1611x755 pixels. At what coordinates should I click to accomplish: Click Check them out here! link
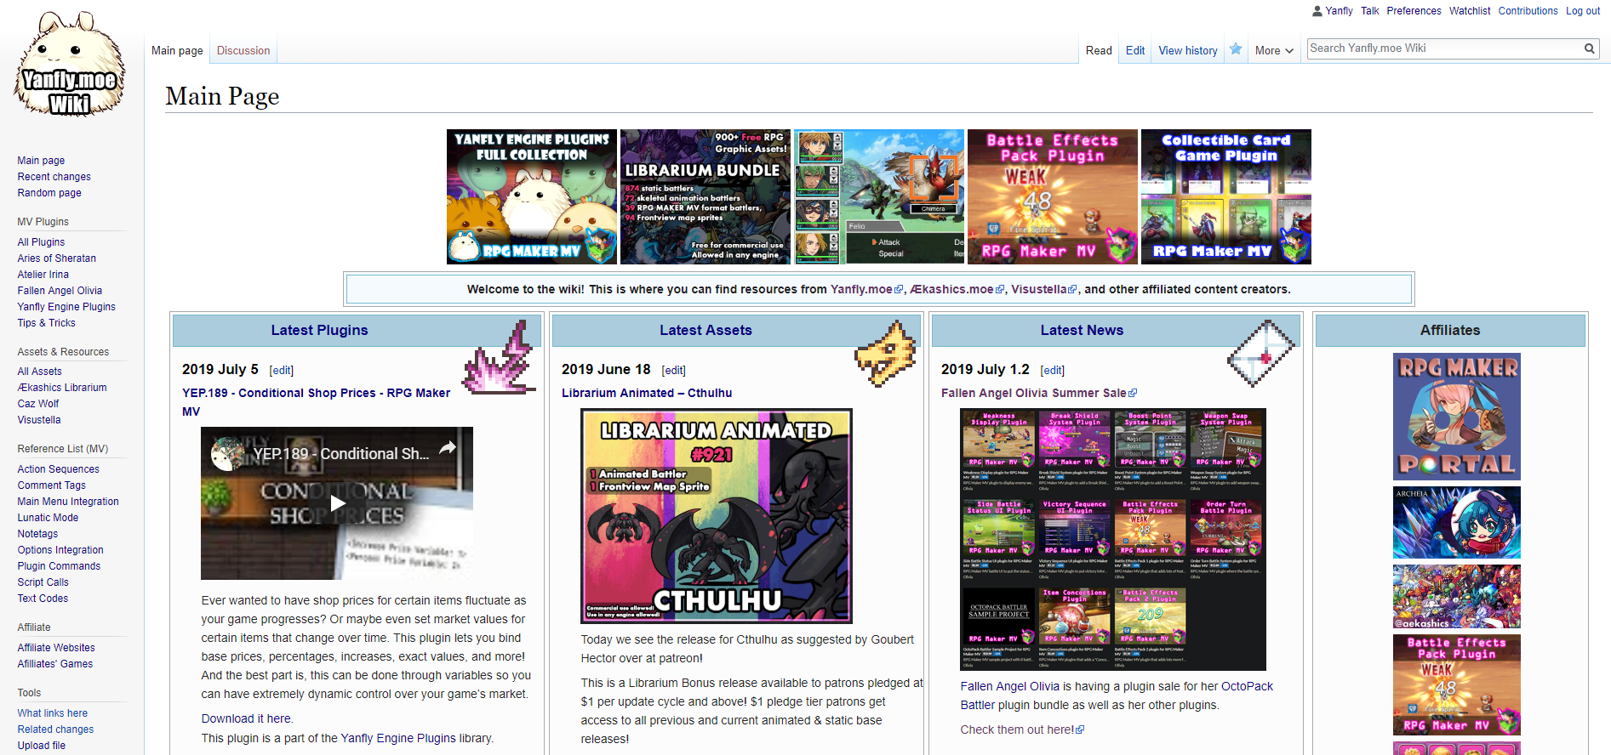coord(1022,729)
